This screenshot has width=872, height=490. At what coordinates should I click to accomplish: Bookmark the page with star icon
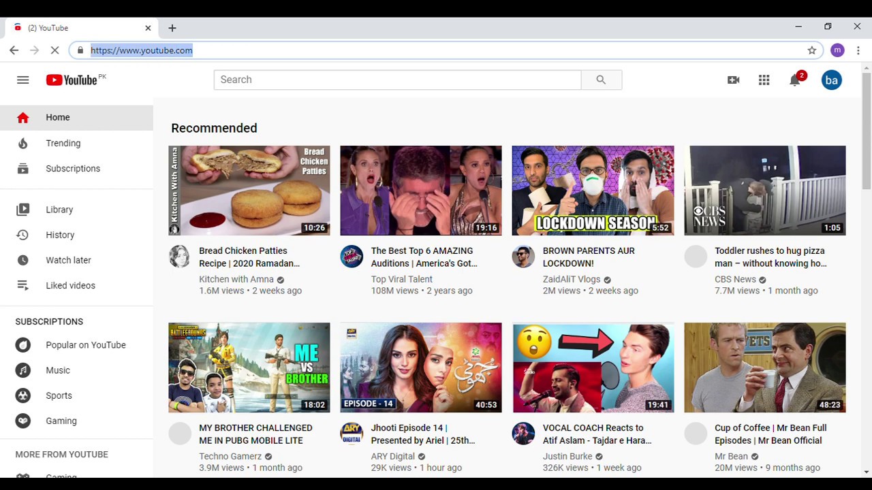pos(812,50)
